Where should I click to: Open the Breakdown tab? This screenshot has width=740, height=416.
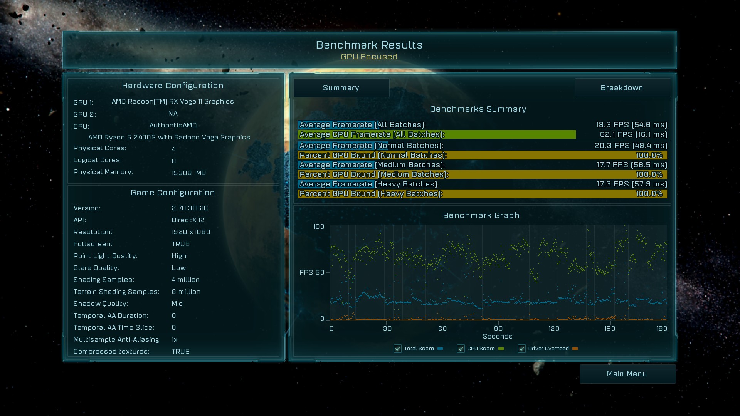click(622, 88)
